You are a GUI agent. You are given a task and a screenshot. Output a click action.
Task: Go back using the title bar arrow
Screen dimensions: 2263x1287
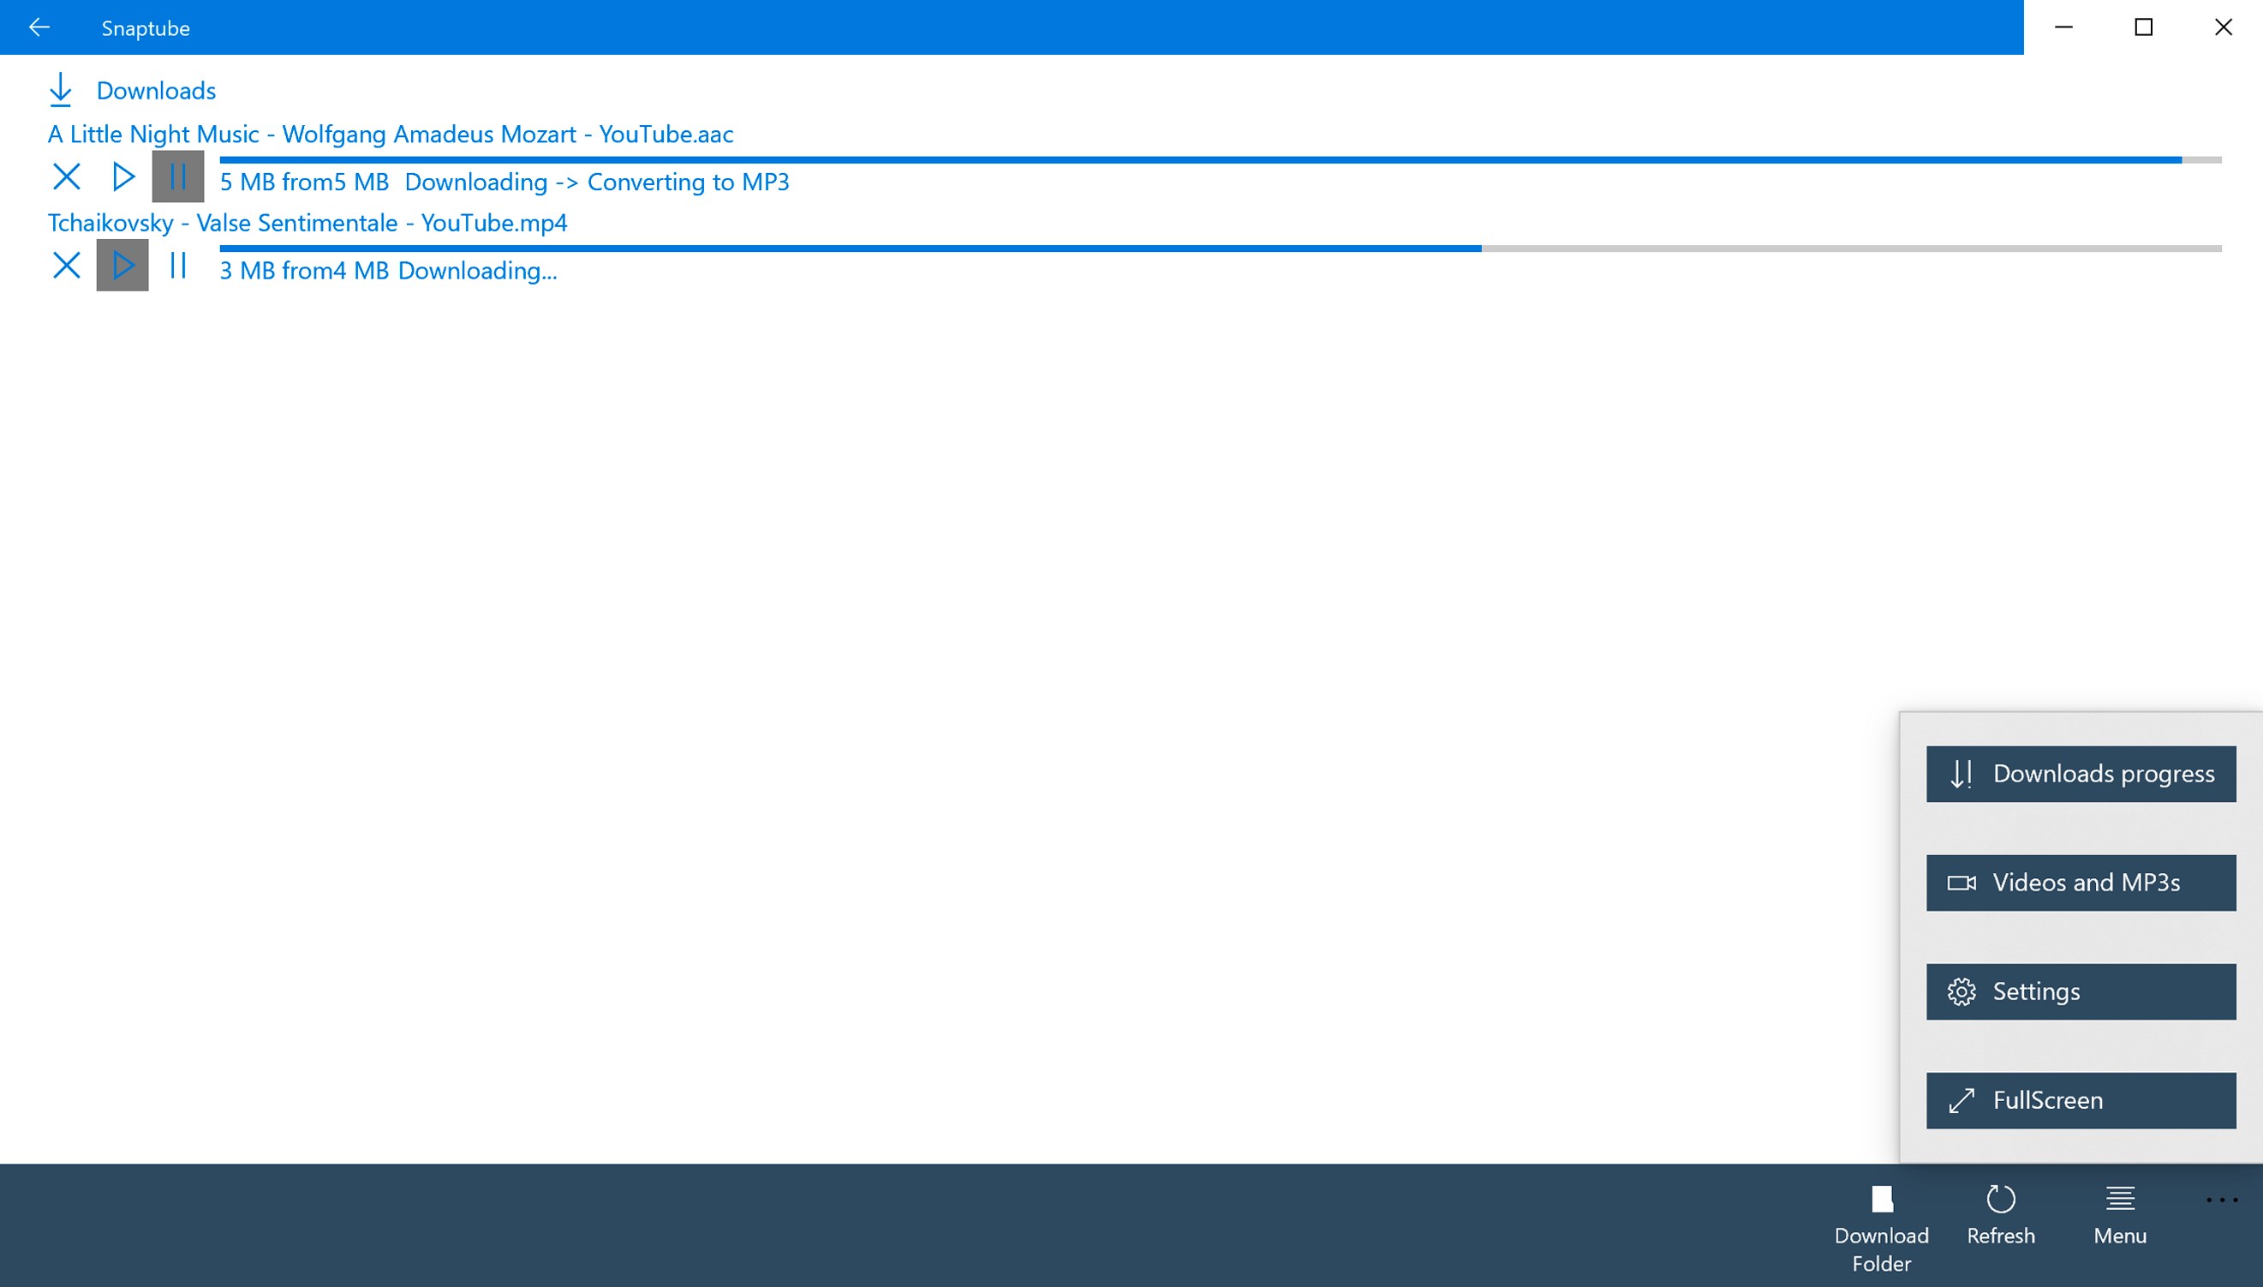pos(39,27)
